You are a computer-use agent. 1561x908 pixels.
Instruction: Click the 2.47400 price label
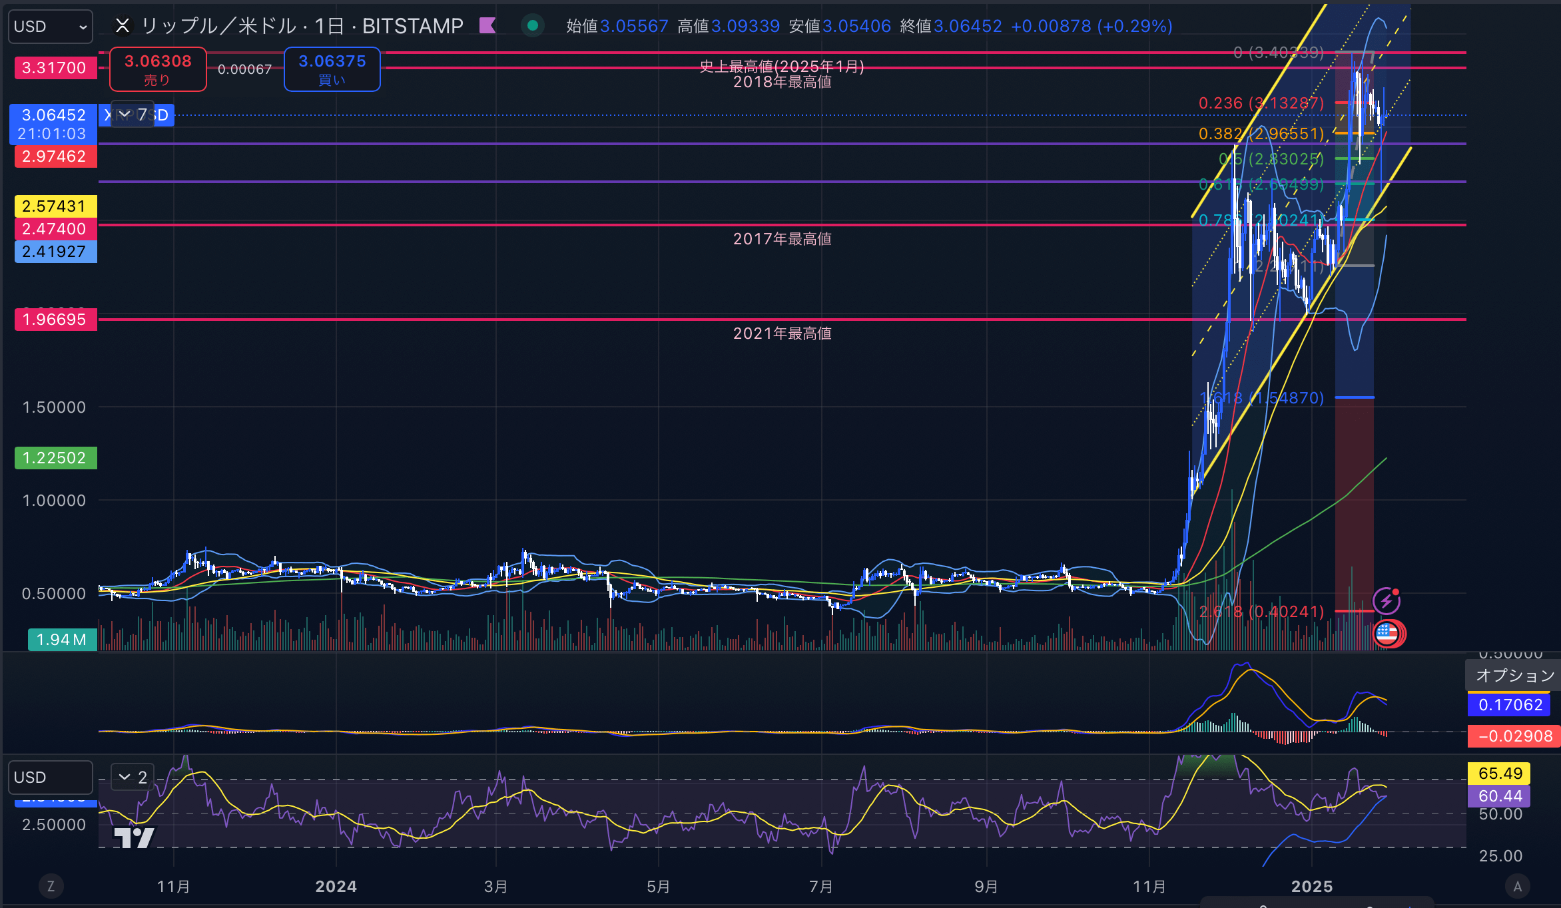[x=55, y=229]
